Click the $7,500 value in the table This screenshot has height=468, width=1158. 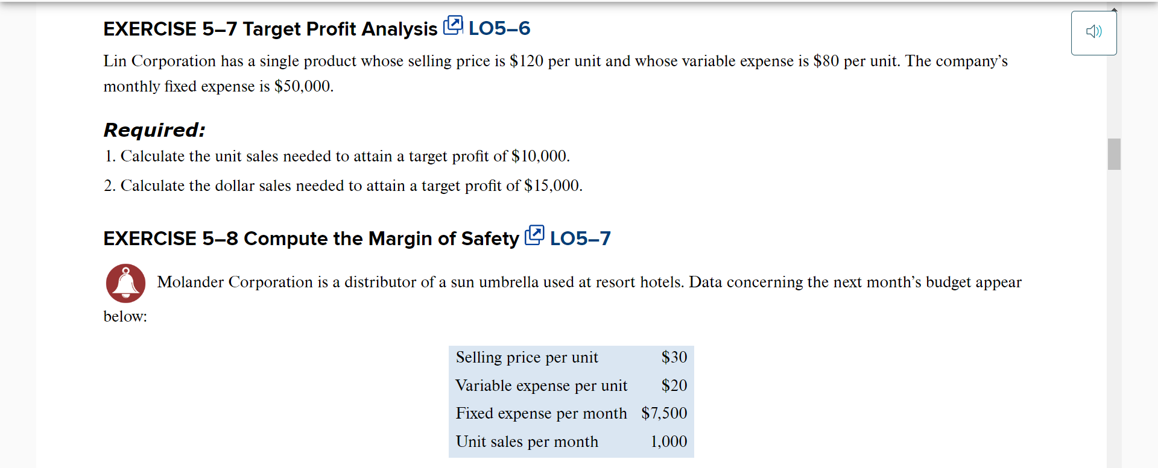[664, 413]
